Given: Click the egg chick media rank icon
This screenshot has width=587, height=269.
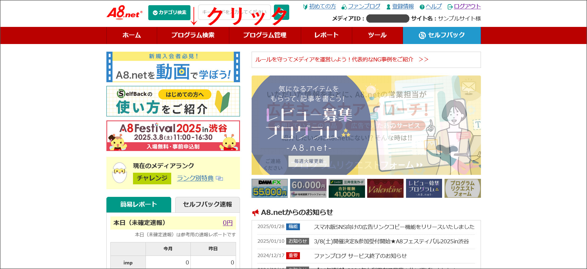Looking at the screenshot, I should point(120,173).
